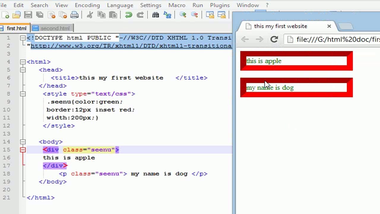Cut selection using scissors icon
380x214 pixels.
[x=90, y=15]
